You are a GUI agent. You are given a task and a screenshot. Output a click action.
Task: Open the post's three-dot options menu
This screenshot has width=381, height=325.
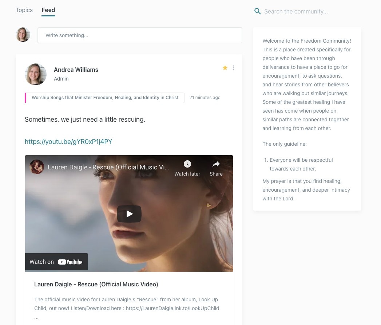tap(233, 68)
